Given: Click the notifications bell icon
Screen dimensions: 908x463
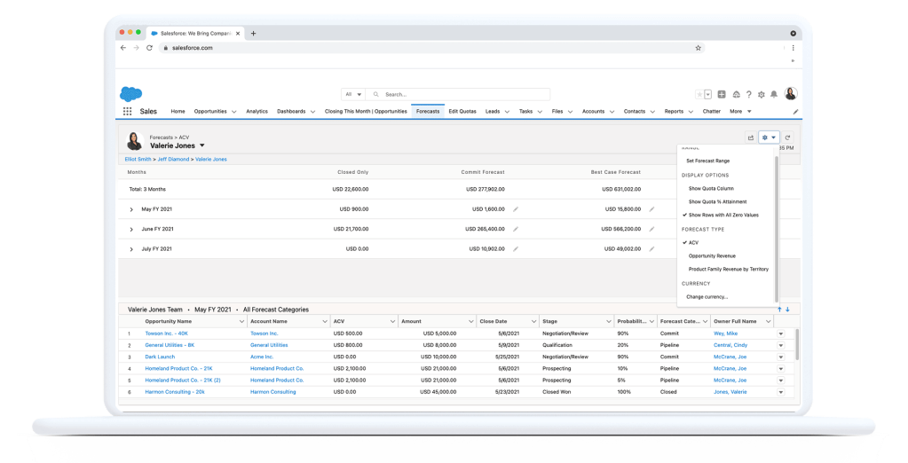Looking at the screenshot, I should pyautogui.click(x=774, y=94).
